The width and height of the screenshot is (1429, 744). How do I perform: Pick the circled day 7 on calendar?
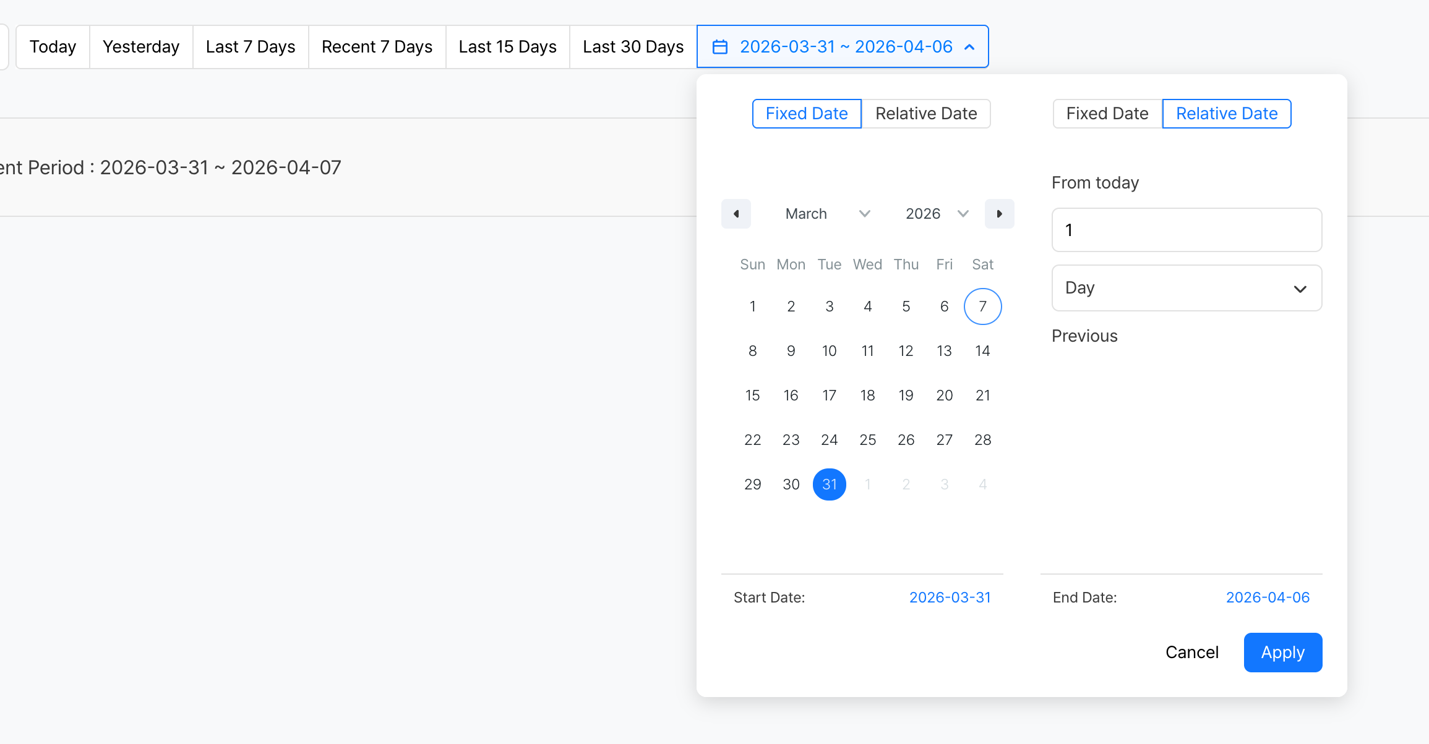point(982,306)
